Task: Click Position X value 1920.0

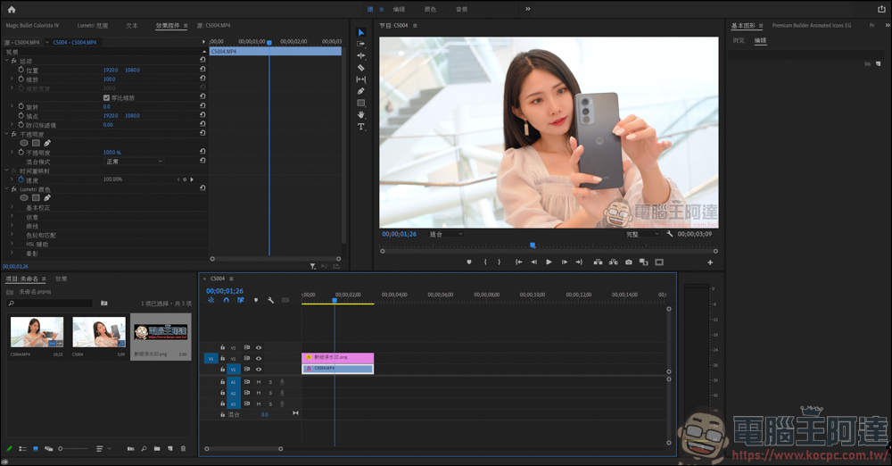Action: pyautogui.click(x=111, y=70)
